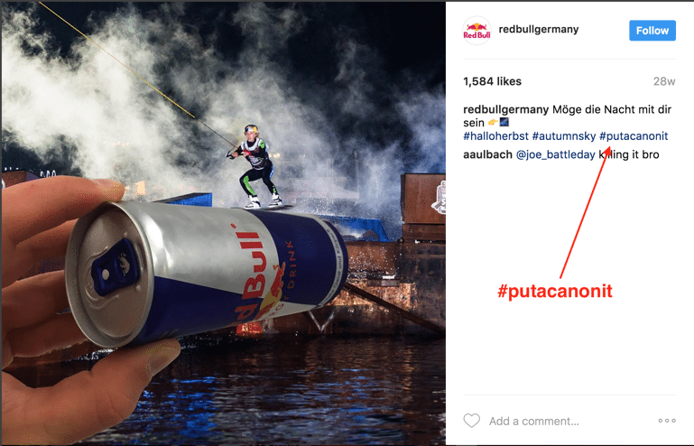Click the night sky emoji in caption
The width and height of the screenshot is (694, 446).
pyautogui.click(x=504, y=122)
